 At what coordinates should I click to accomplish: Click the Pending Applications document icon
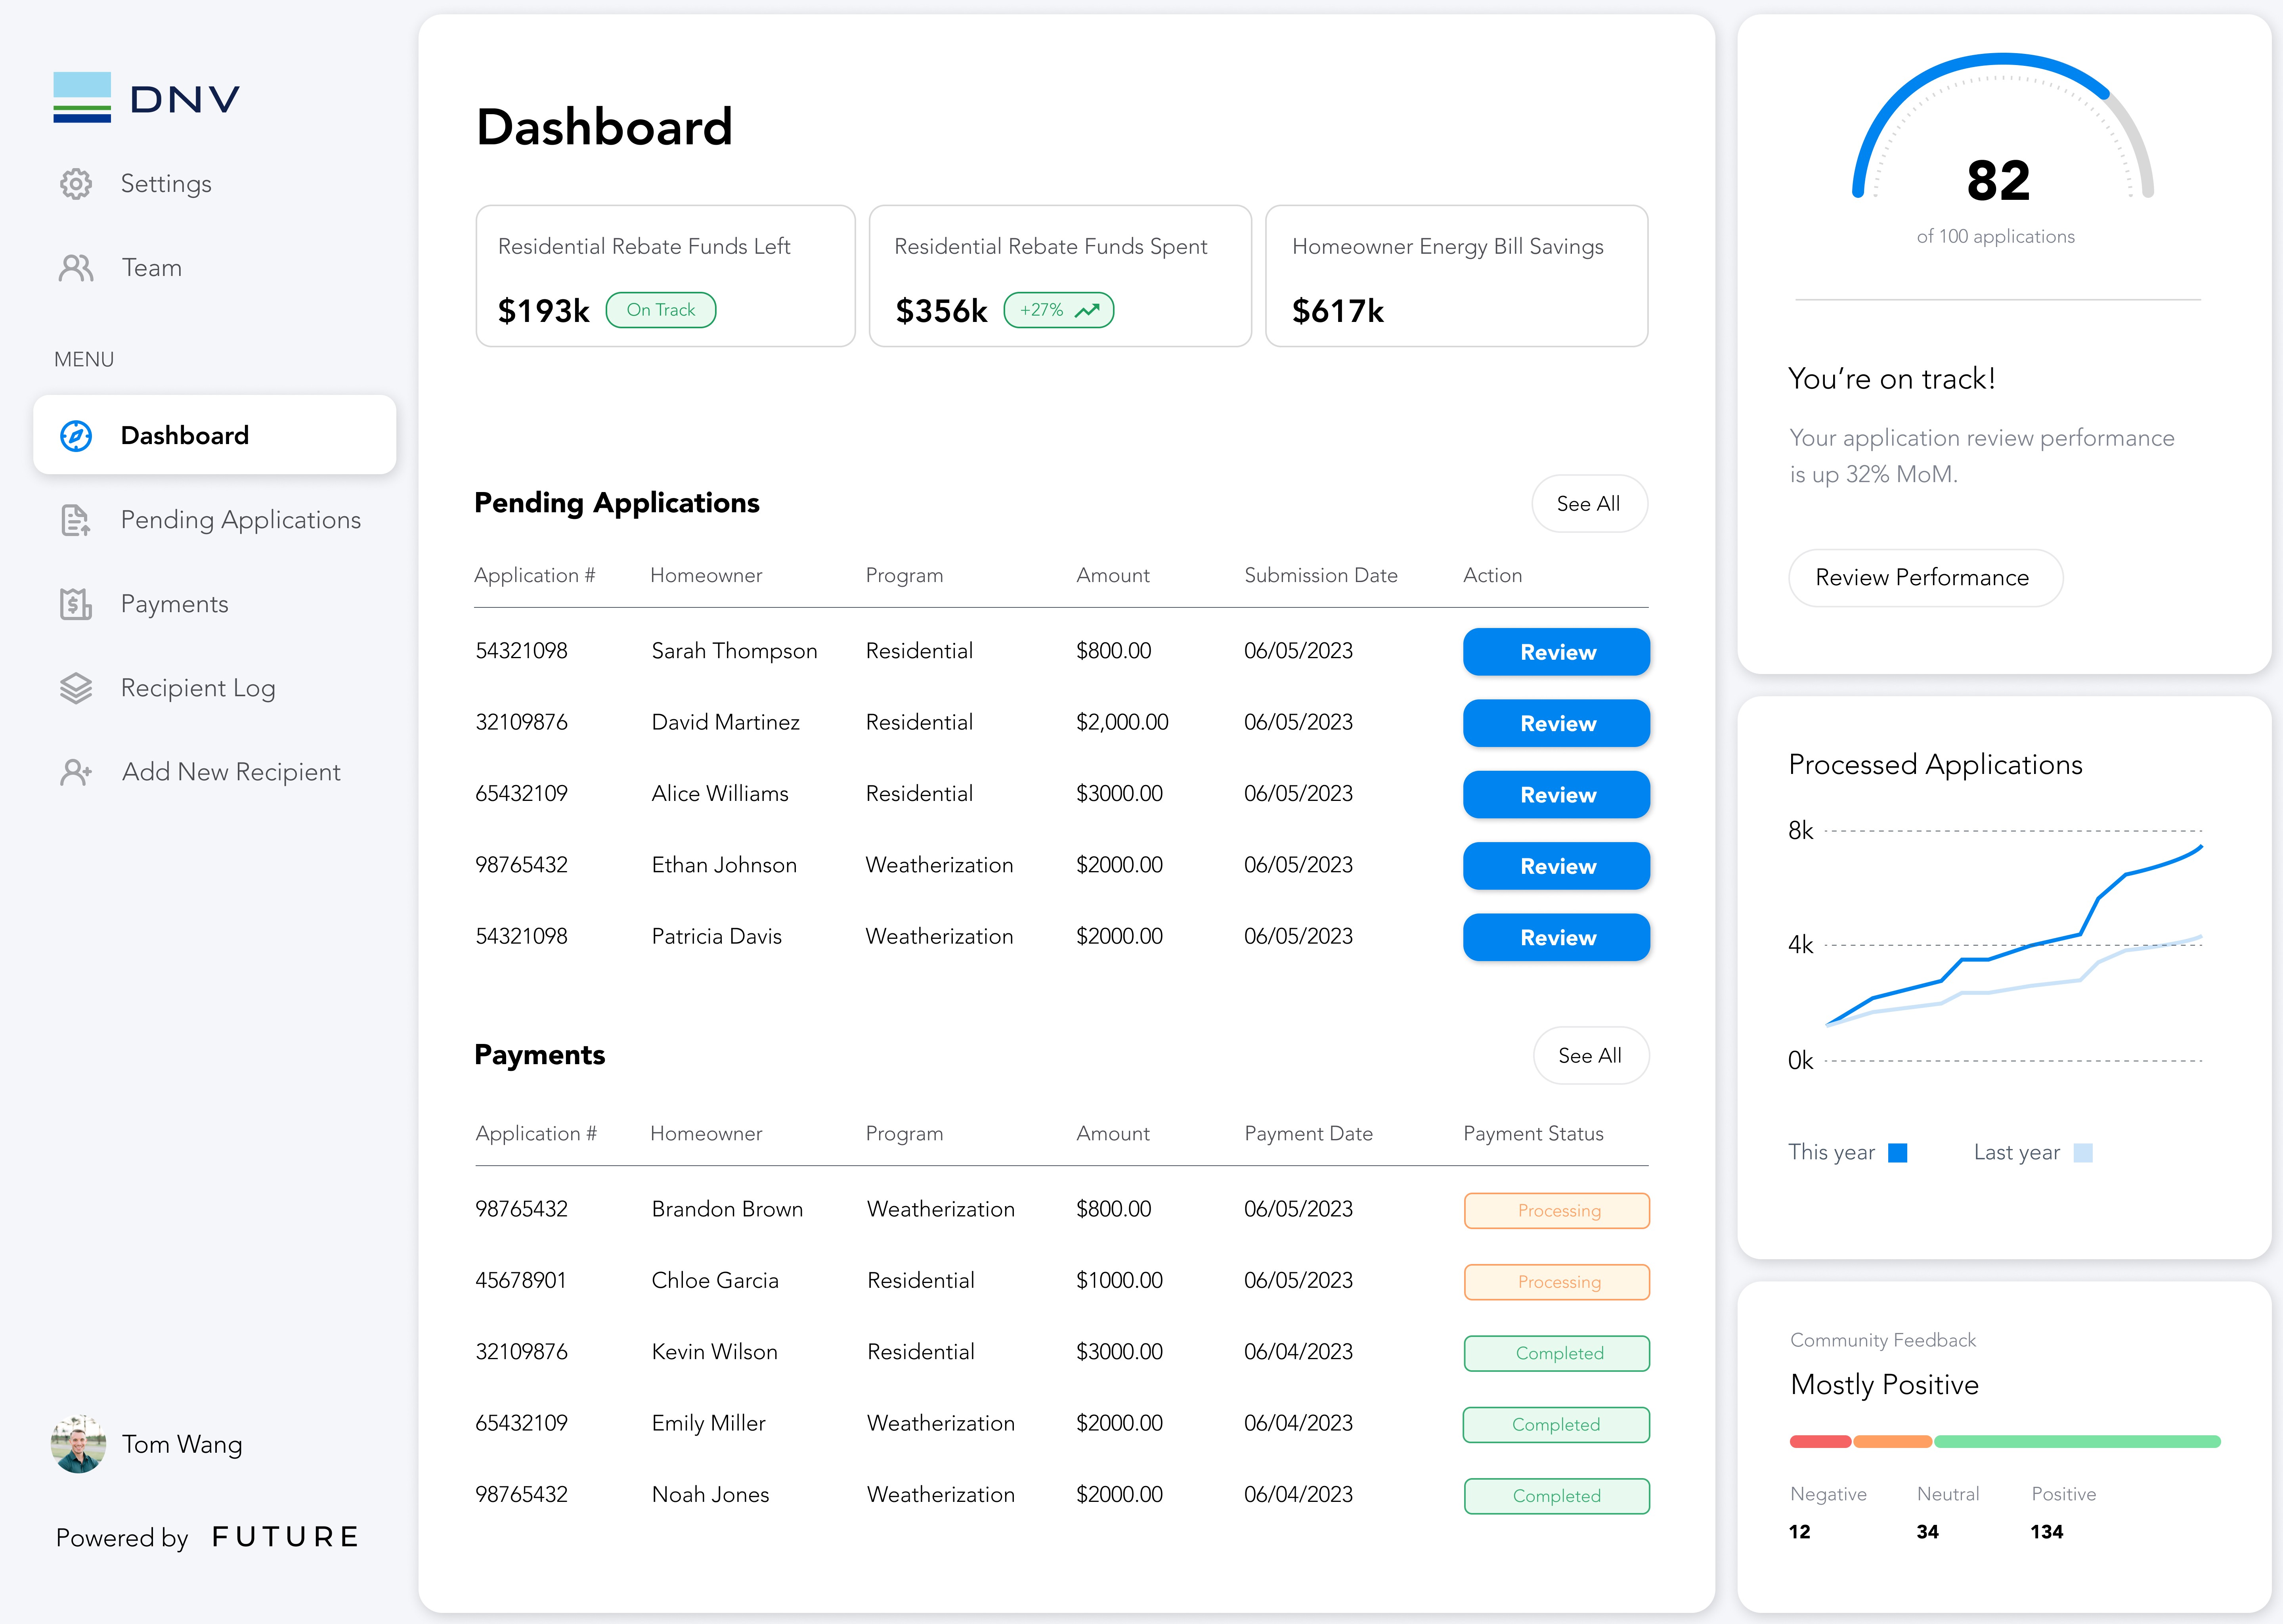click(76, 520)
